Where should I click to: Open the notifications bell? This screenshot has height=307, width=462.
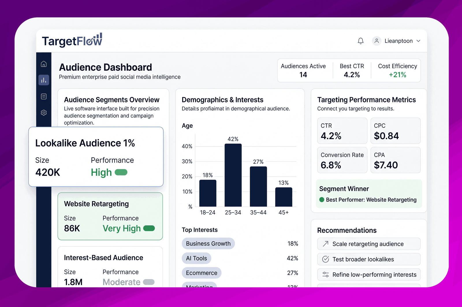click(361, 41)
